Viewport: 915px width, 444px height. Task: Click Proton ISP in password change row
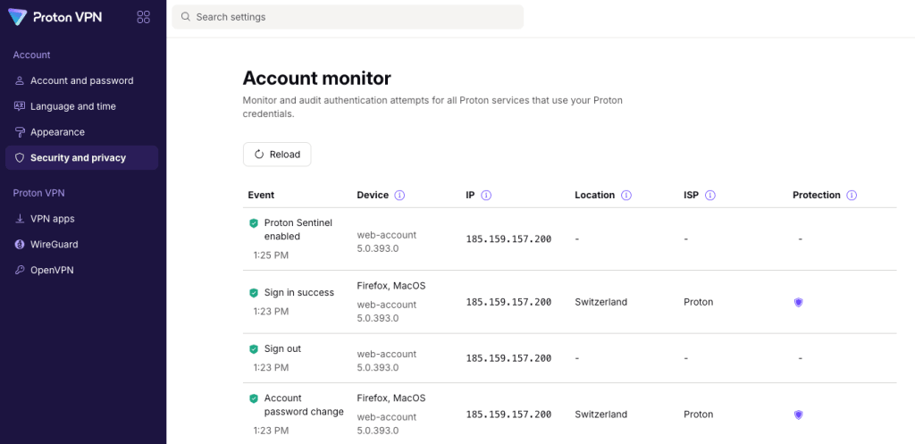(x=699, y=415)
